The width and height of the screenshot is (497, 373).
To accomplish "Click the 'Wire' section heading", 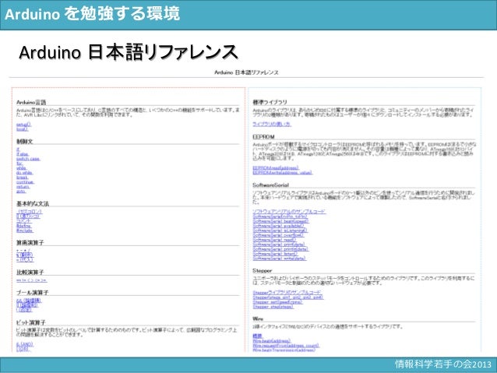I will (x=258, y=318).
